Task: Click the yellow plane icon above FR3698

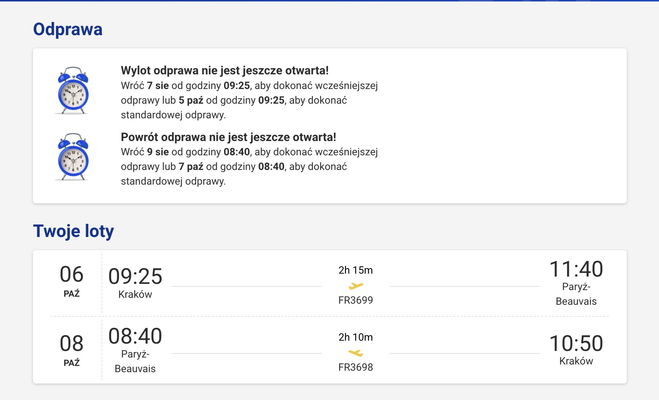Action: (355, 353)
